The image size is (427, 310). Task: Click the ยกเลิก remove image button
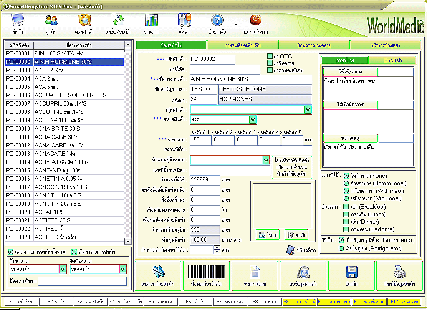[296, 235]
